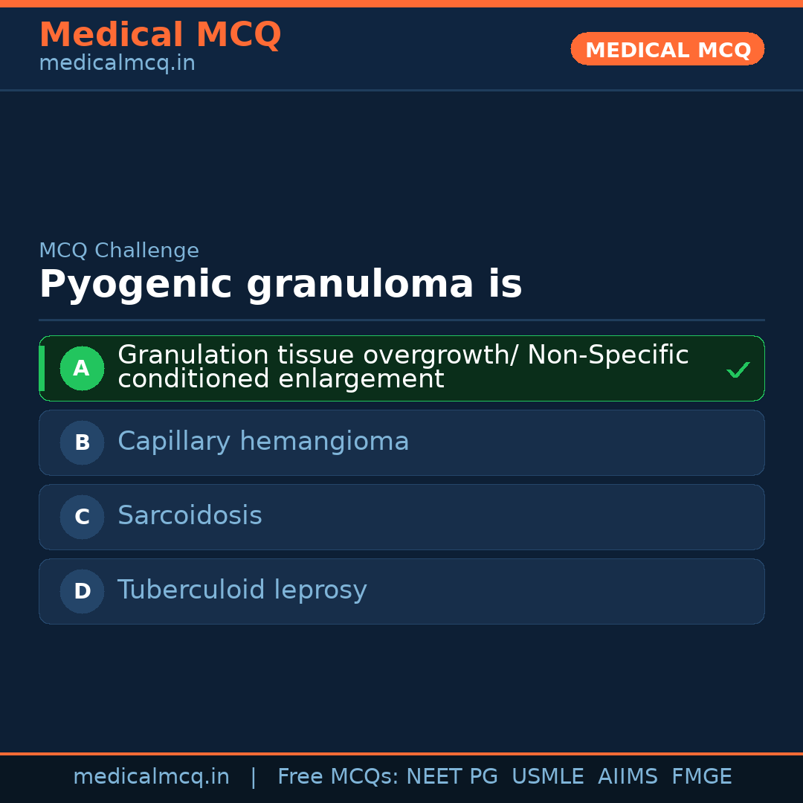This screenshot has height=803, width=803.
Task: Select the Capillary hemangioma answer text
Action: [x=263, y=442]
